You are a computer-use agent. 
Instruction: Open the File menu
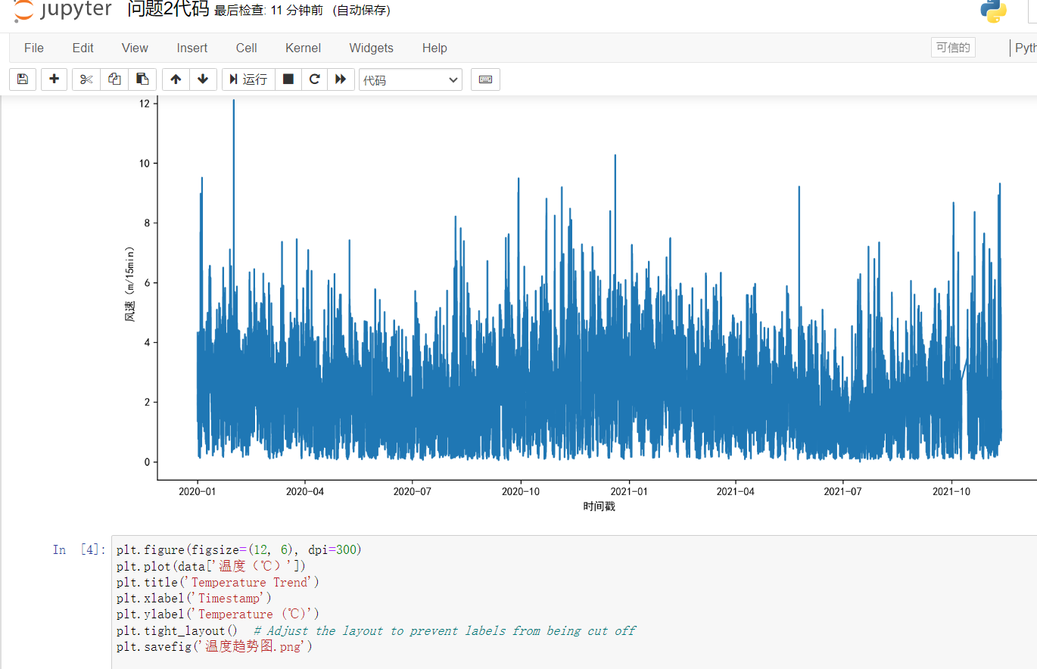point(34,48)
